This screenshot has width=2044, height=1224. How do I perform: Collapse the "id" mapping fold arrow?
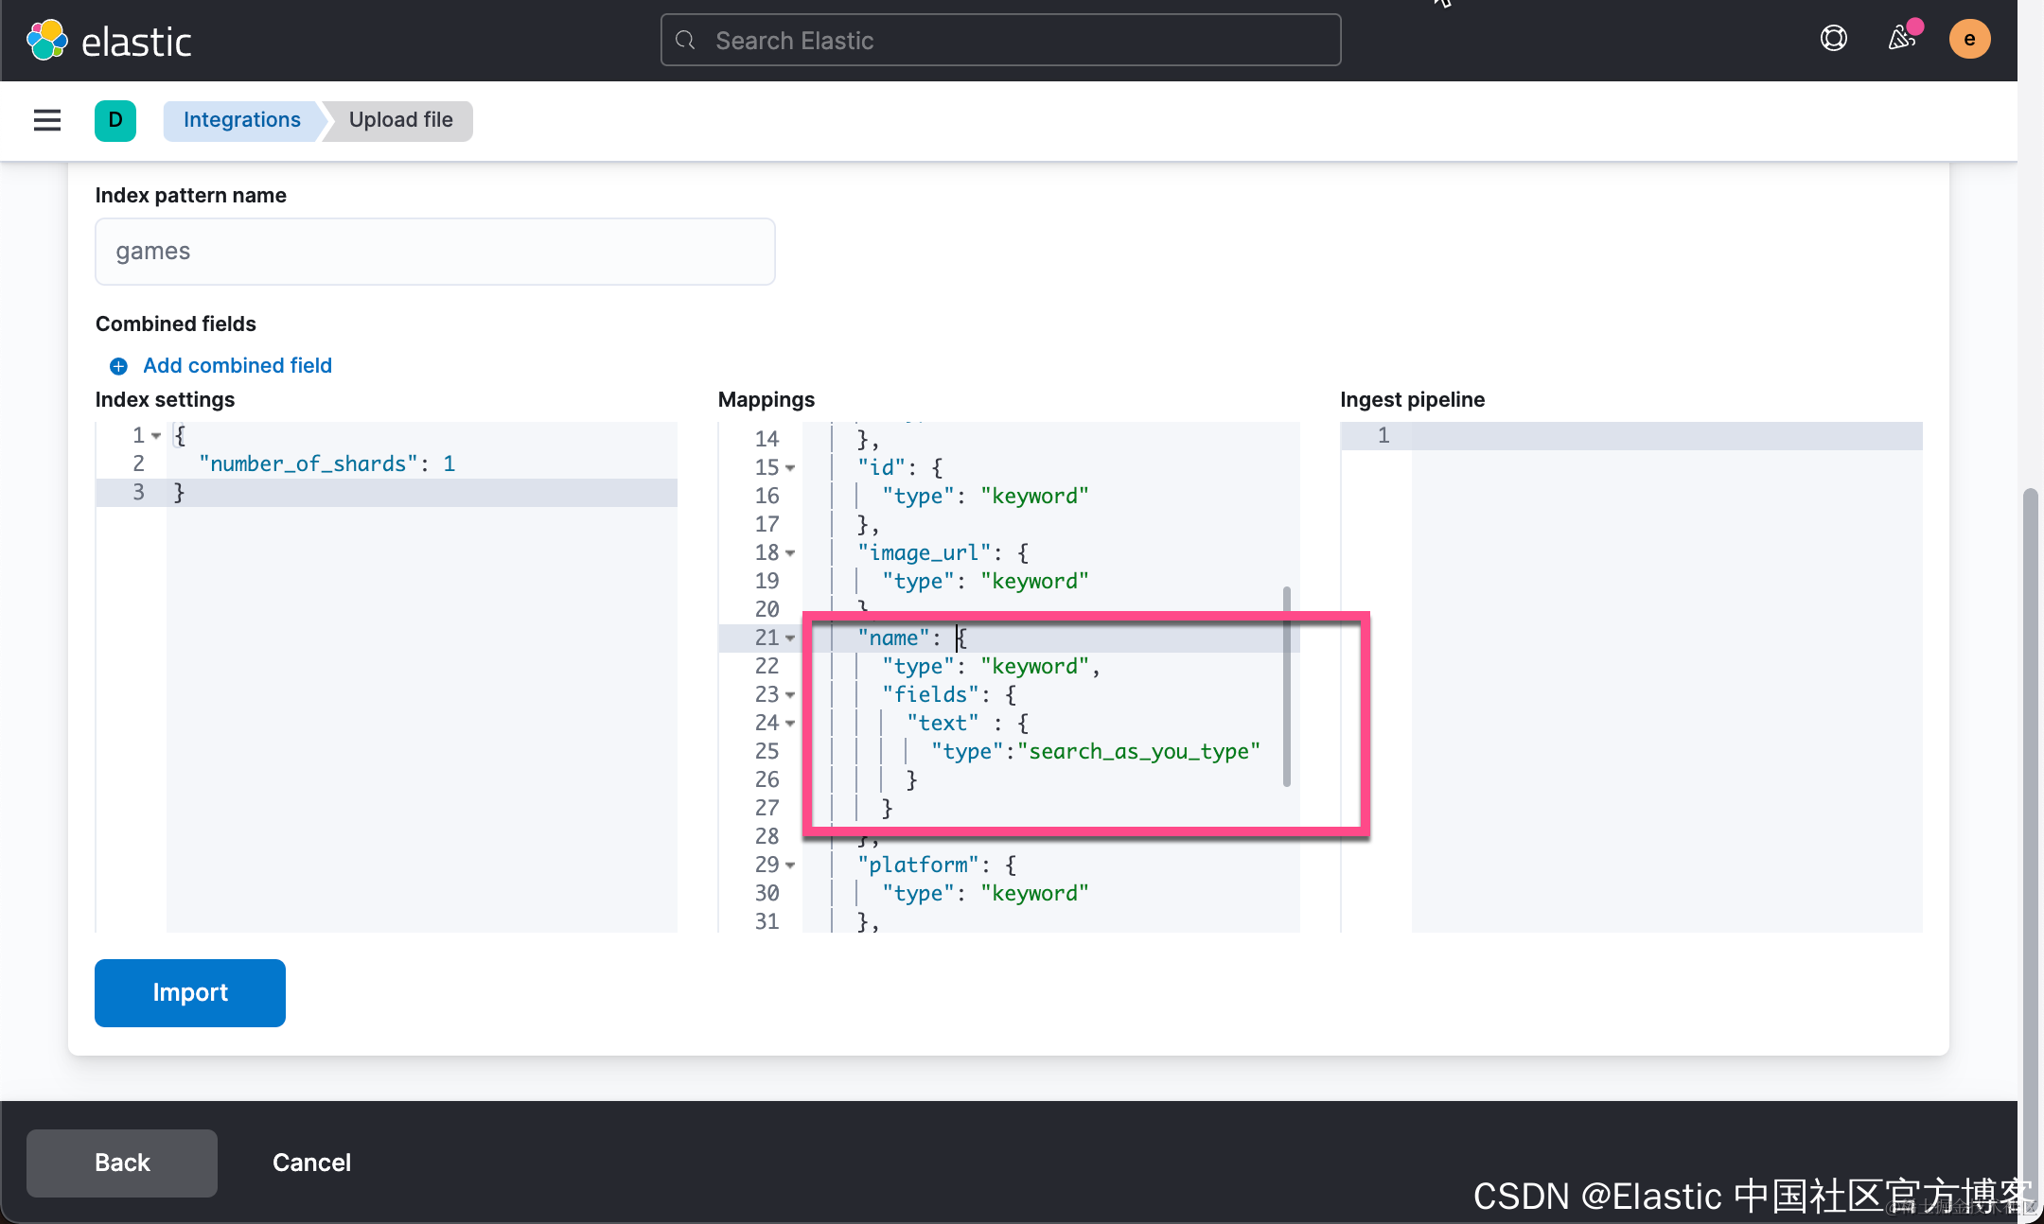[790, 468]
